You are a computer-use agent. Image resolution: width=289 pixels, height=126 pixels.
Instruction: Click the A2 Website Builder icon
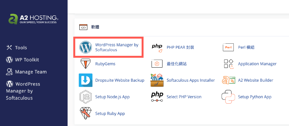[x=229, y=80]
